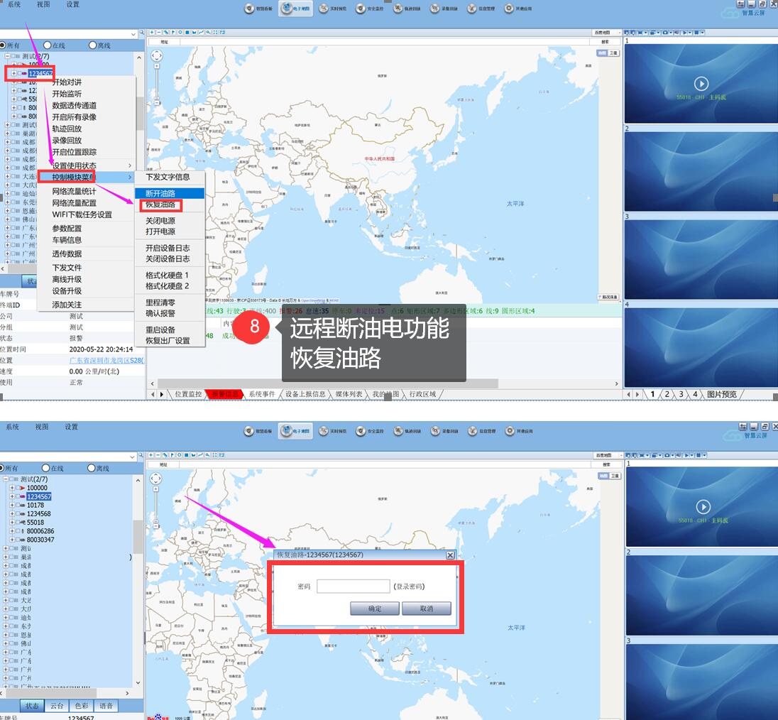Choose 恢复油路 from the control submenu
Viewport: 778px width, 720px height.
160,205
